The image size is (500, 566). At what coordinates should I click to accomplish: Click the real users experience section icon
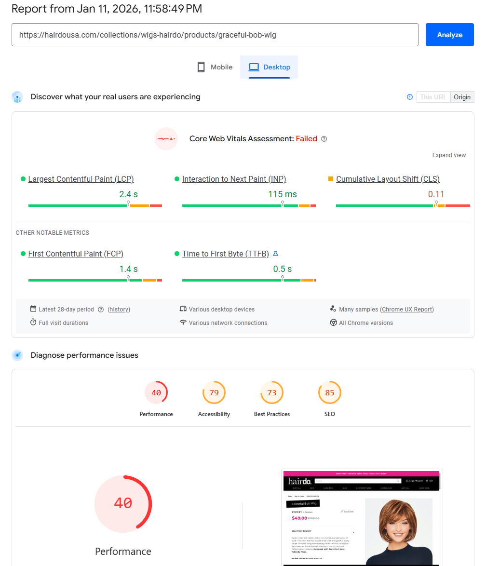click(17, 97)
